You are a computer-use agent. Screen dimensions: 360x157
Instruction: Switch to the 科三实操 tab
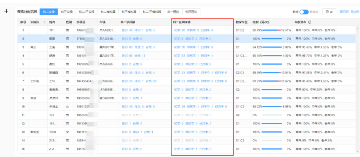[65, 12]
